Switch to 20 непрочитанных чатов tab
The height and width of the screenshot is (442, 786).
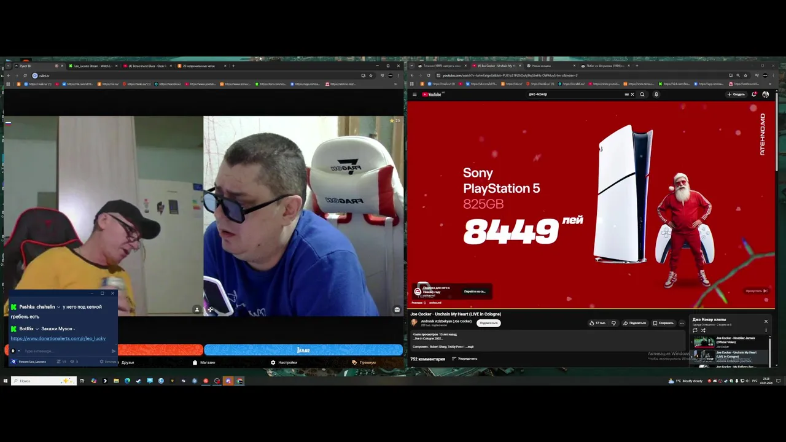[x=201, y=66]
